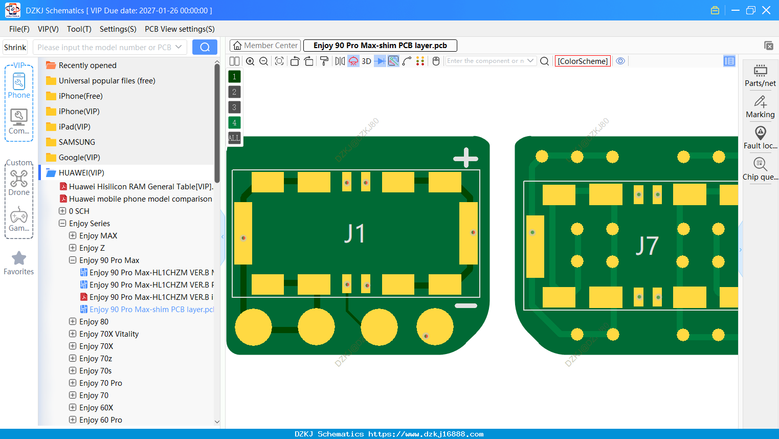Select the Computer category in sidebar
This screenshot has width=779, height=439.
click(x=19, y=122)
